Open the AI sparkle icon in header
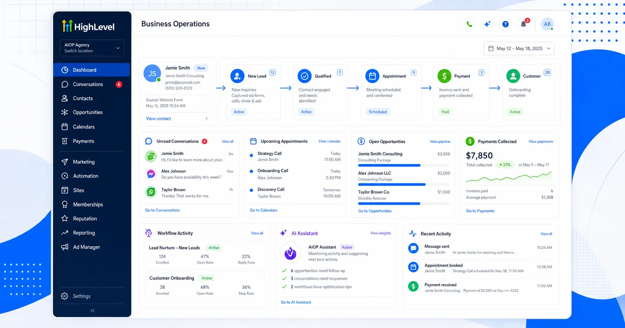This screenshot has height=328, width=625. tap(487, 24)
